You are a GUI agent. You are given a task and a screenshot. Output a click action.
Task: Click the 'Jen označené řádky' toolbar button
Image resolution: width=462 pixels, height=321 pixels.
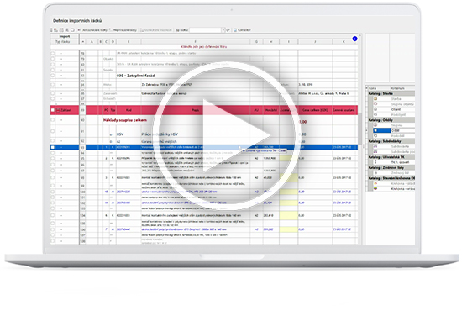pyautogui.click(x=92, y=30)
